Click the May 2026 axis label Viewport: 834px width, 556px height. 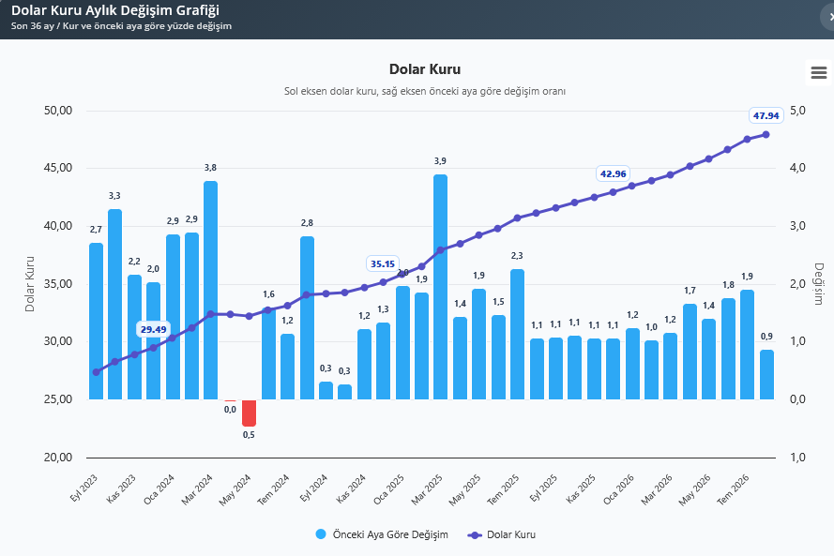(694, 489)
